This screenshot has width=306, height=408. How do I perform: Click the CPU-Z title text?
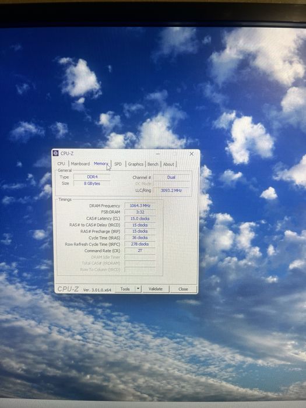click(67, 153)
